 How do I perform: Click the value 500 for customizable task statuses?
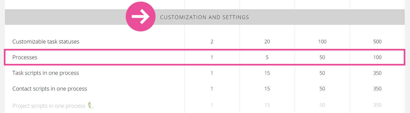pos(377,42)
